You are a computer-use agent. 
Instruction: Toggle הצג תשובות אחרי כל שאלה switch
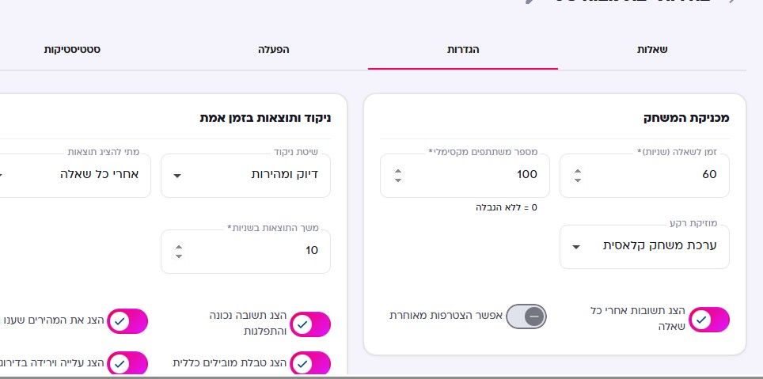pyautogui.click(x=709, y=320)
